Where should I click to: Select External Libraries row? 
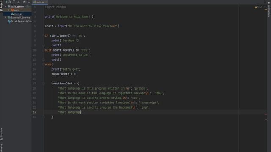17,17
